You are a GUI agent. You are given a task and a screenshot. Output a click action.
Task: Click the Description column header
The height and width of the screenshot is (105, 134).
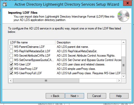[88, 42]
